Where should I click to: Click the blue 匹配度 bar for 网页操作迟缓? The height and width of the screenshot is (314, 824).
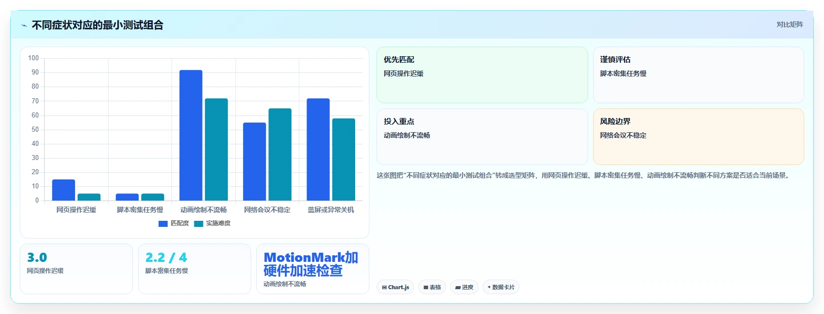click(63, 190)
